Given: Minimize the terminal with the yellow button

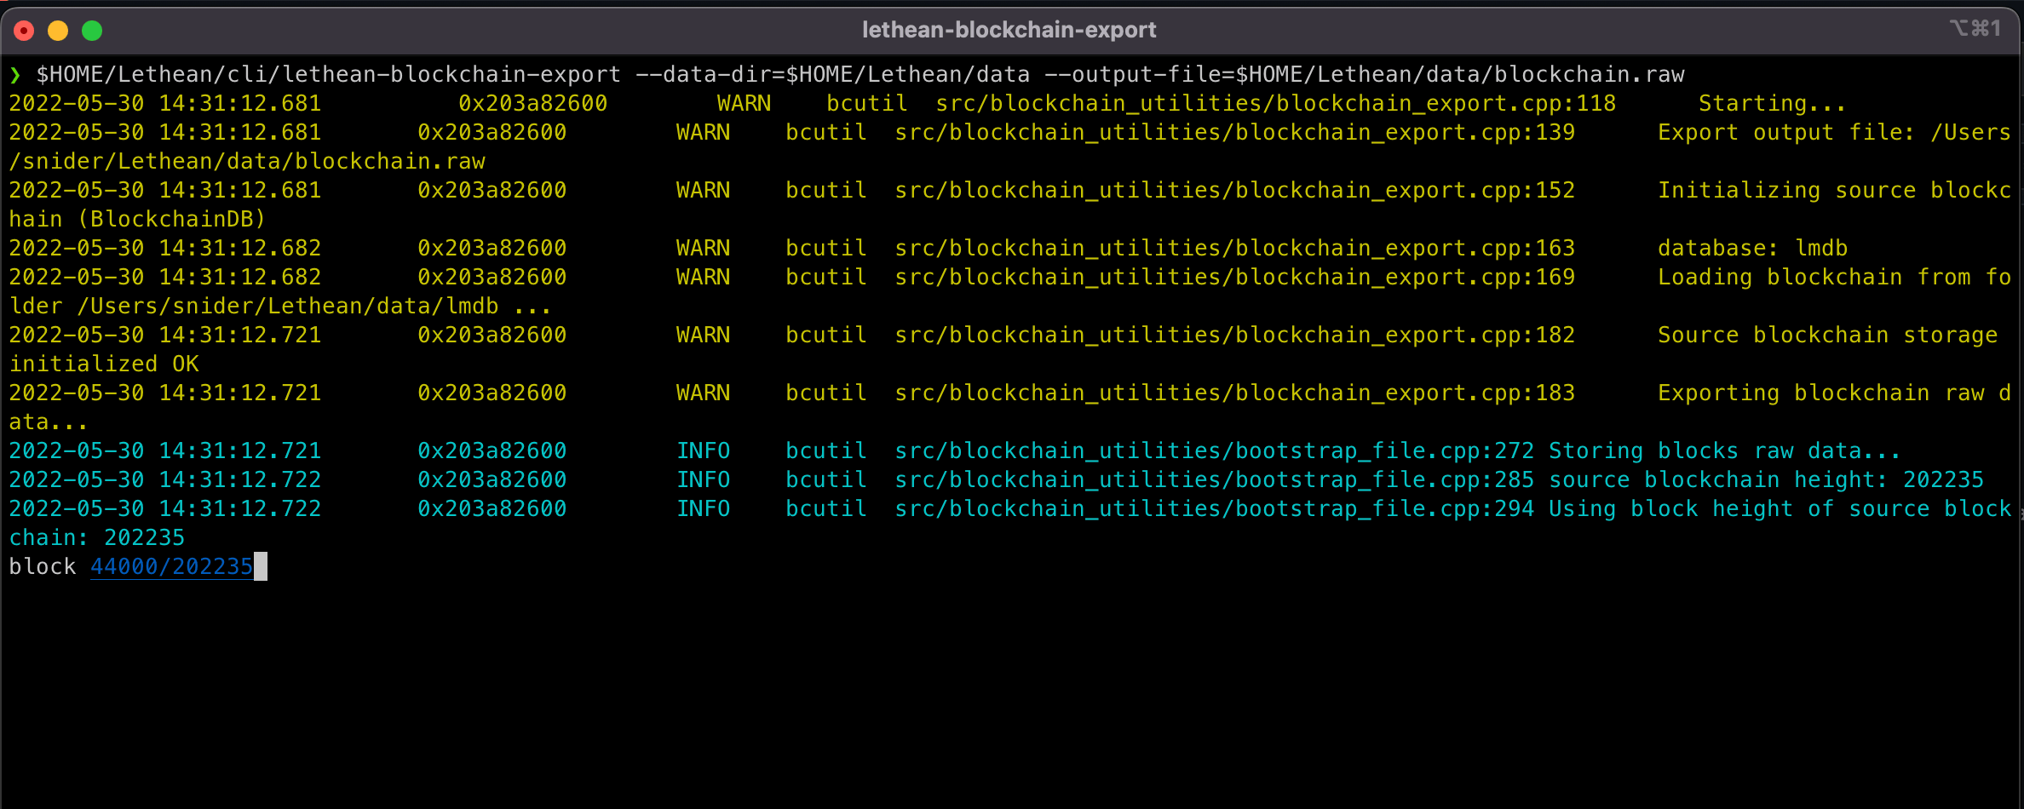Looking at the screenshot, I should point(58,32).
